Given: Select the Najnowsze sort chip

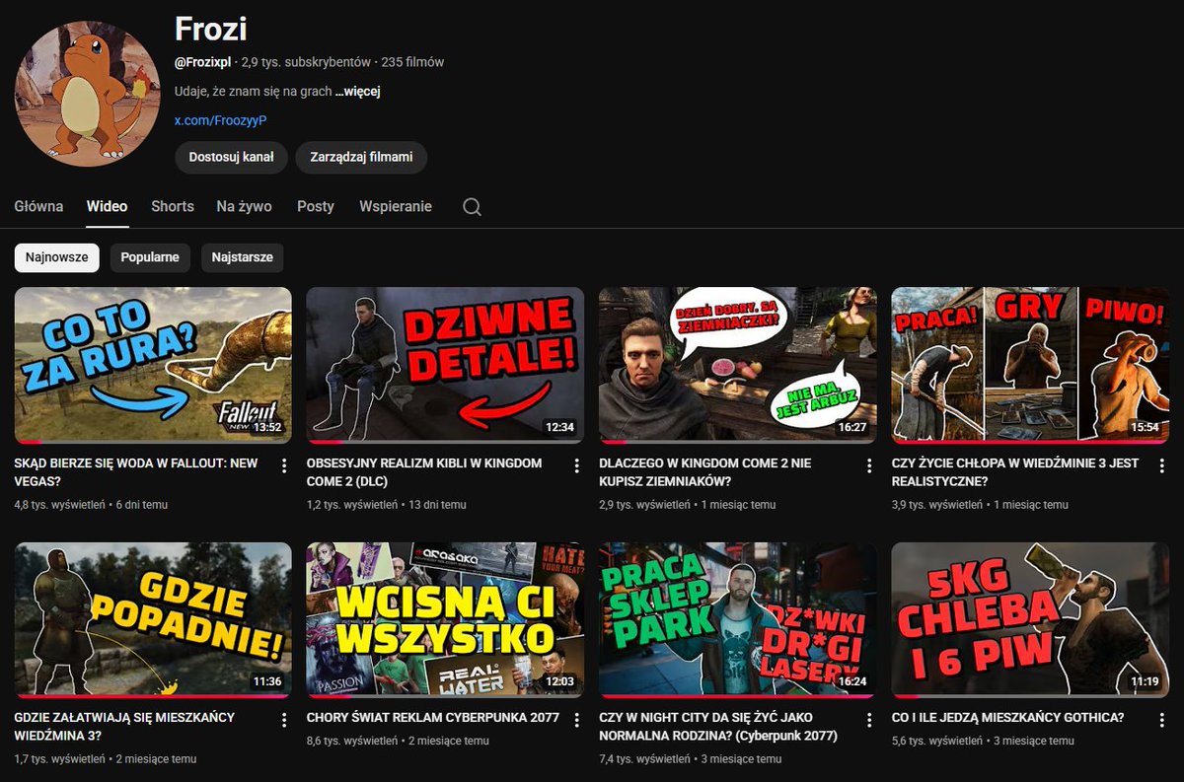Looking at the screenshot, I should (x=56, y=257).
